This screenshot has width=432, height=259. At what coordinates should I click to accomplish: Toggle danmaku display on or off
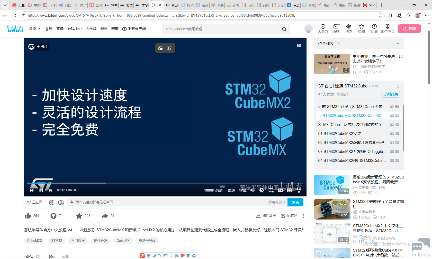tap(52, 202)
